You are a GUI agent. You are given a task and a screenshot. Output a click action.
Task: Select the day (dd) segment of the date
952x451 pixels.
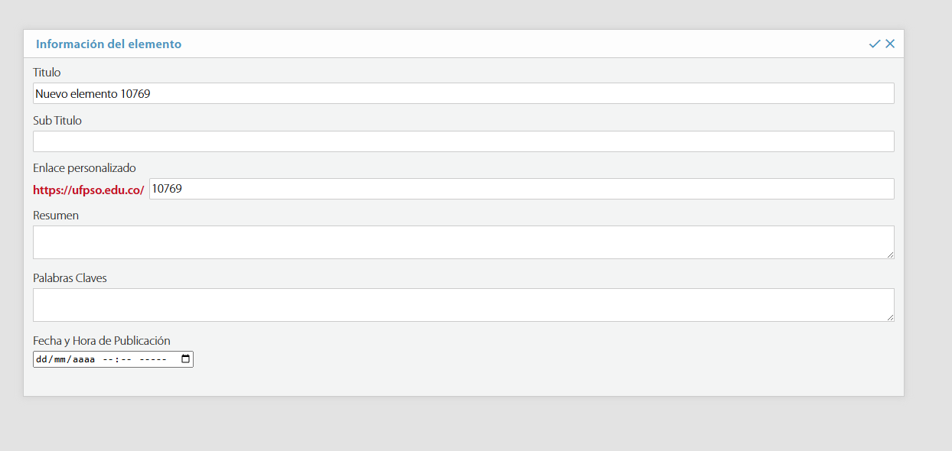(x=41, y=359)
